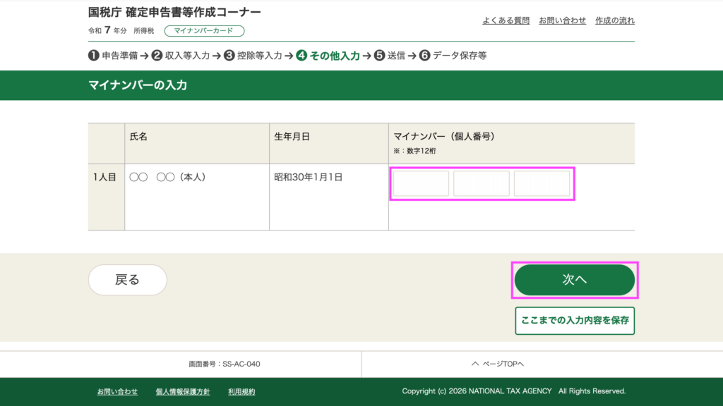Select the last My Number input box
This screenshot has width=723, height=406.
tap(542, 184)
